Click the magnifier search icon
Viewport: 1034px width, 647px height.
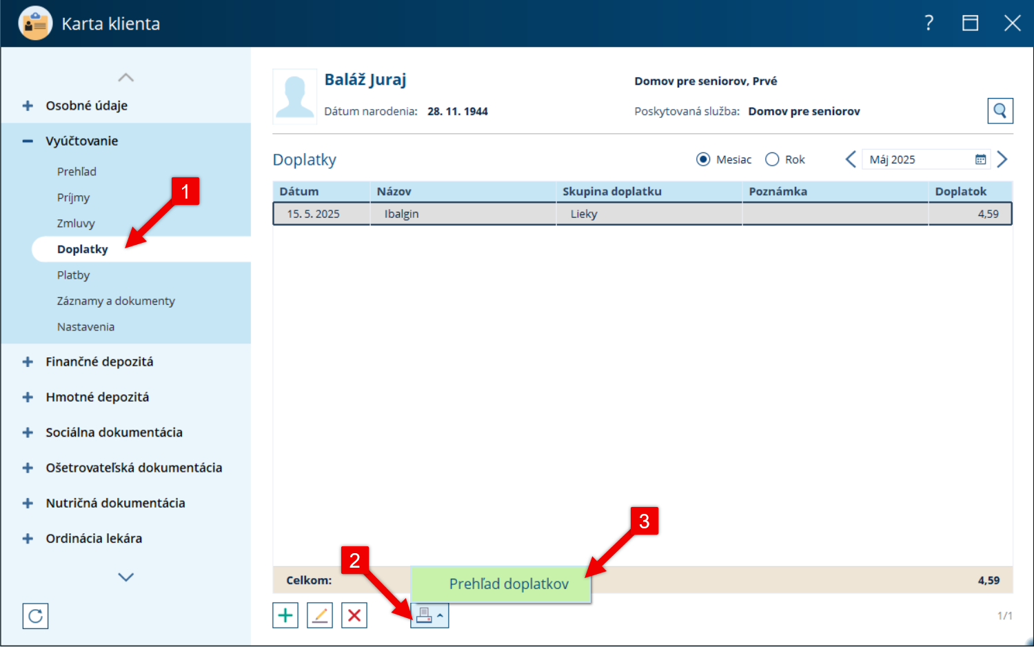pos(1000,110)
